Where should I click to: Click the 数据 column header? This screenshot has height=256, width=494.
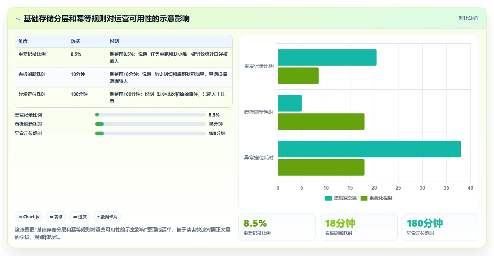pos(75,41)
